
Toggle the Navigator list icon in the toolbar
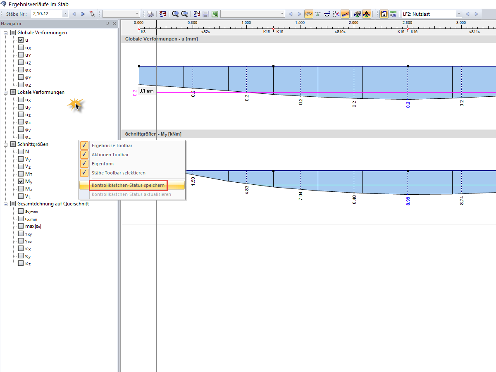click(x=384, y=14)
